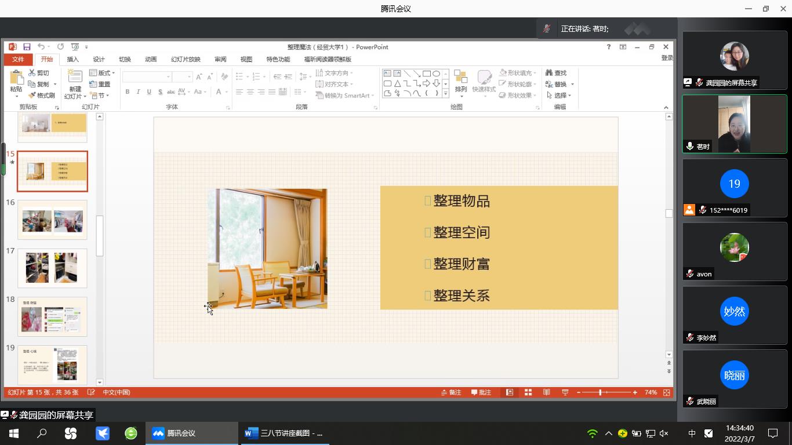792x445 pixels.
Task: Open reading view in status bar
Action: coord(546,392)
